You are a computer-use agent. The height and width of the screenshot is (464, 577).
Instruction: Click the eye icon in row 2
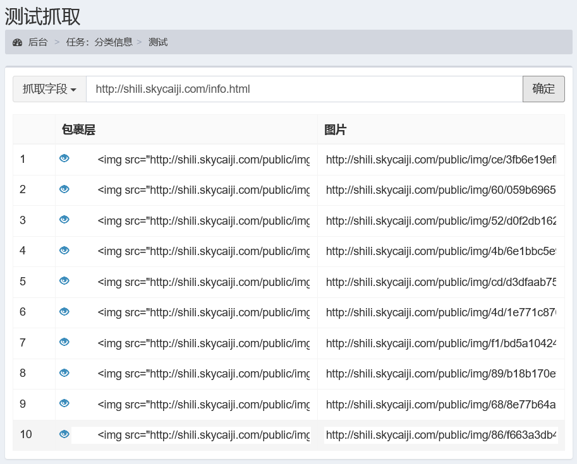click(64, 189)
